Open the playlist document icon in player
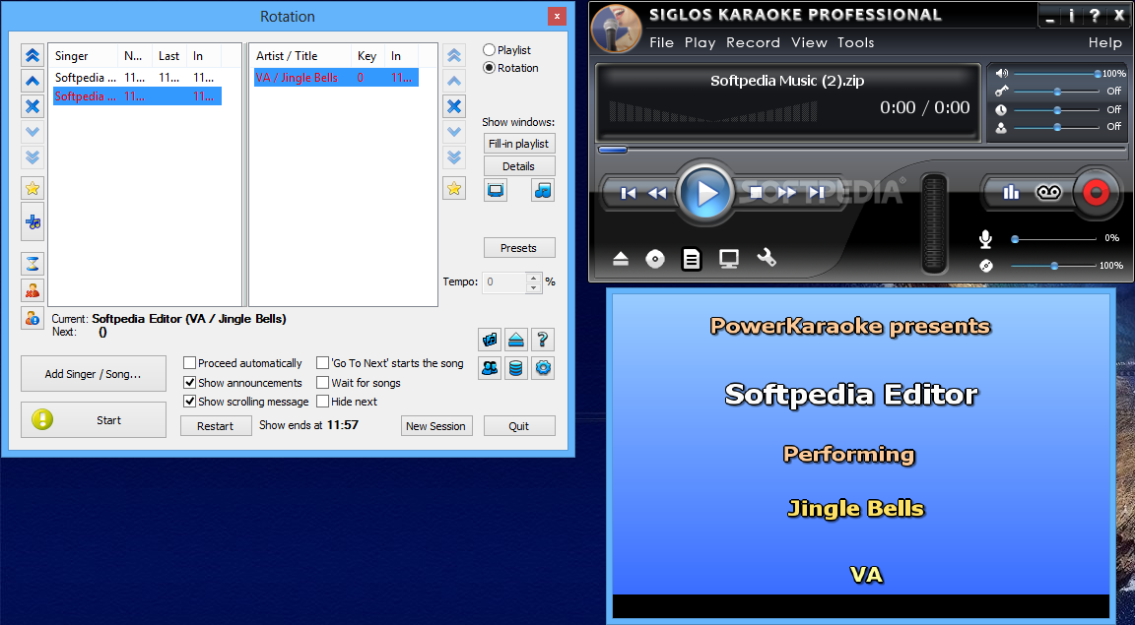1135x625 pixels. 692,258
